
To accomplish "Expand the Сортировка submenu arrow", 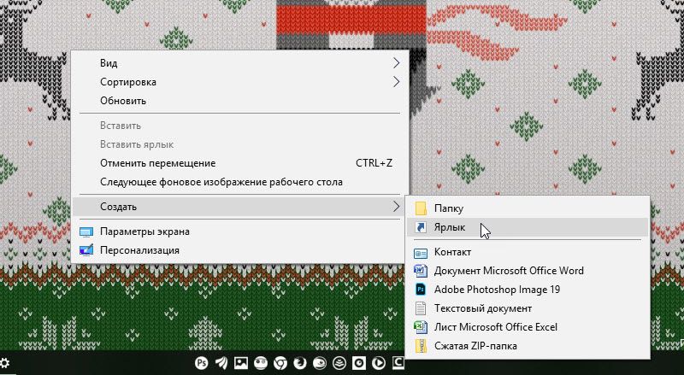I will [x=396, y=82].
